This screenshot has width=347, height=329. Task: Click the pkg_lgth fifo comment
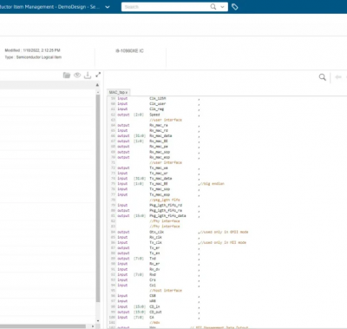(165, 200)
